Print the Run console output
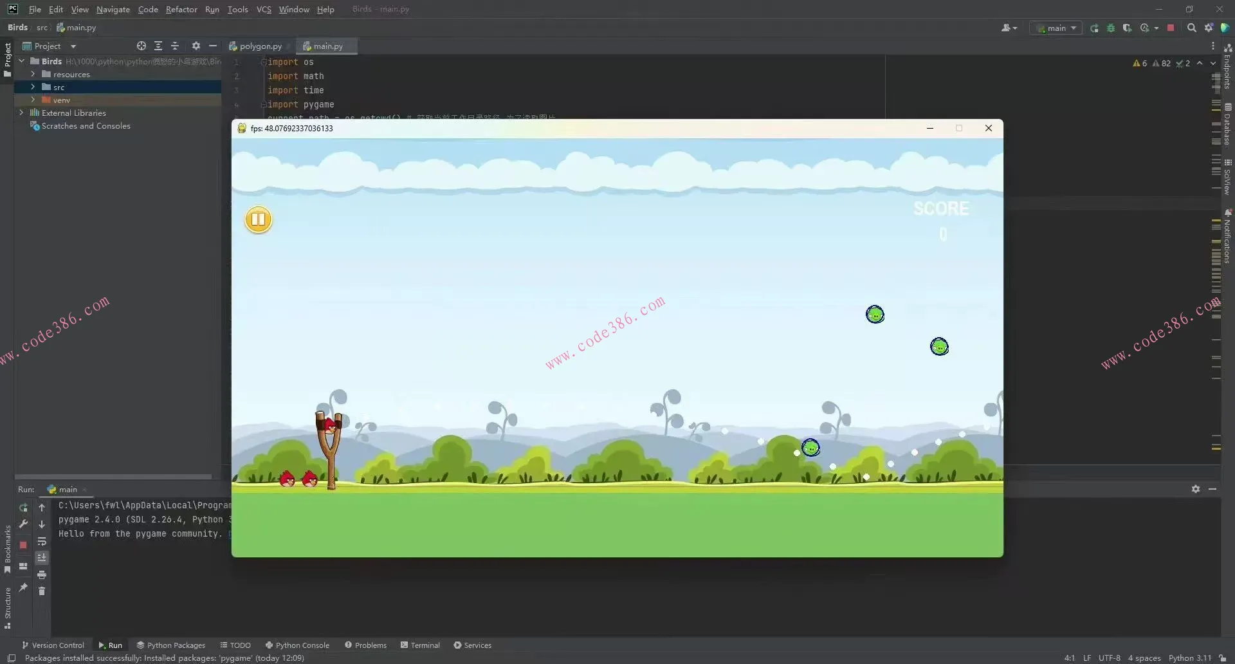The image size is (1235, 664). 42,575
